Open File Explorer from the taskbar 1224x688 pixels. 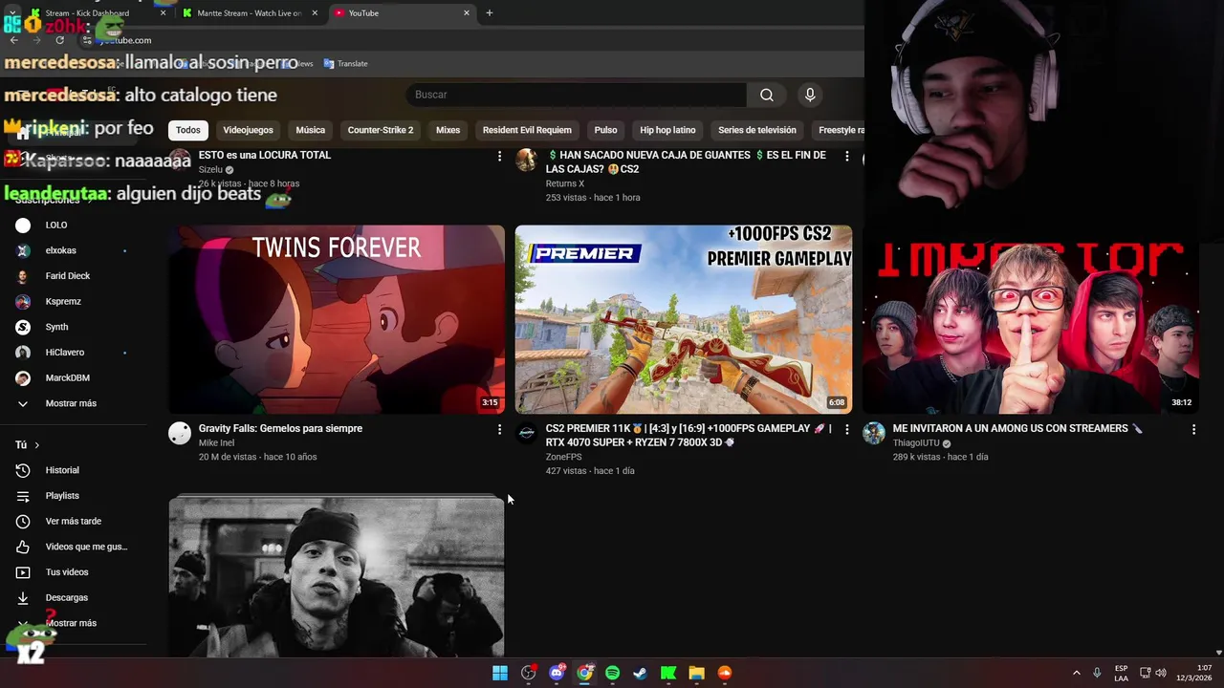696,673
